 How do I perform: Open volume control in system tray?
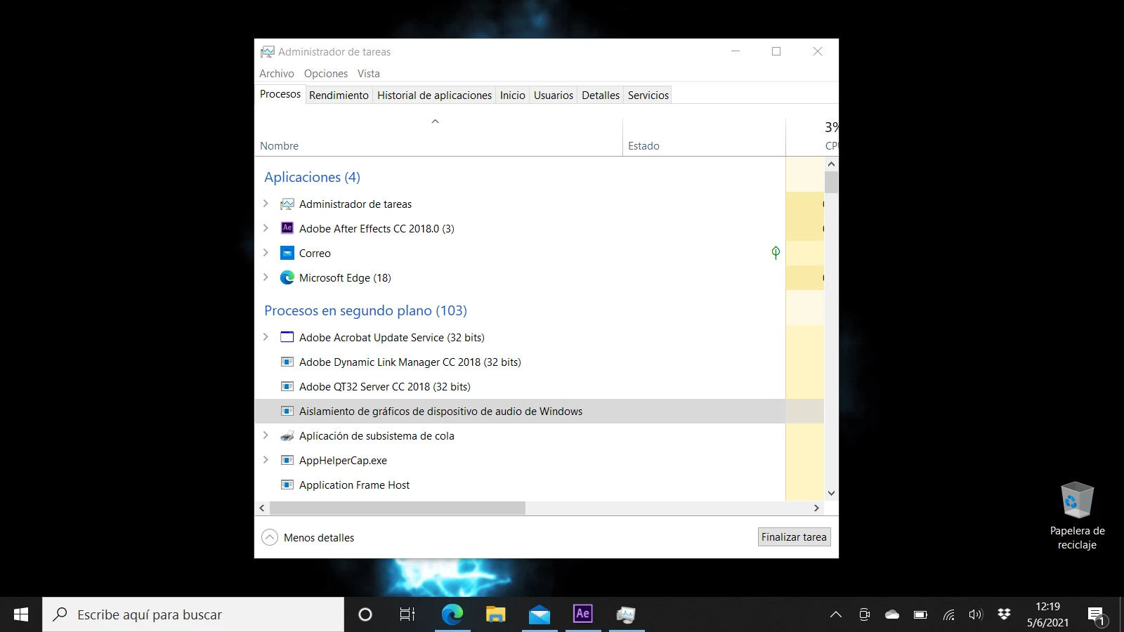pyautogui.click(x=976, y=614)
